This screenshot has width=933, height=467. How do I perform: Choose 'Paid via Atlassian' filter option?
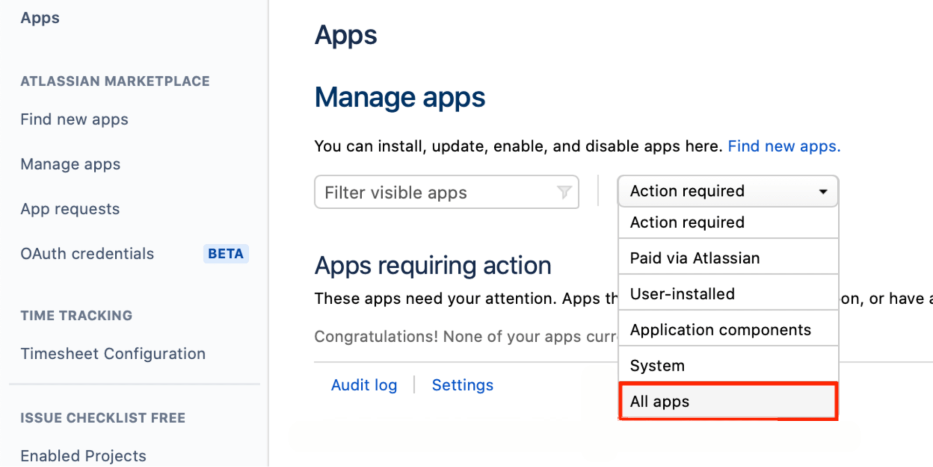(x=728, y=258)
